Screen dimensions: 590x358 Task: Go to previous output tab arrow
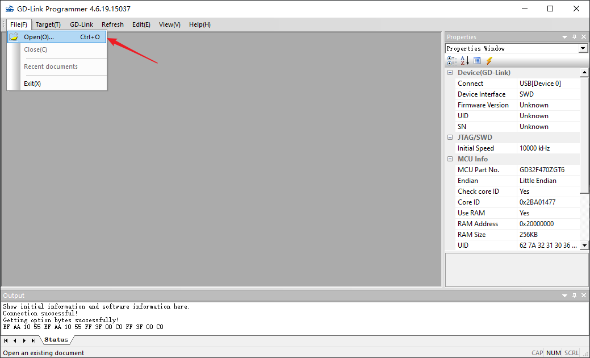point(15,341)
